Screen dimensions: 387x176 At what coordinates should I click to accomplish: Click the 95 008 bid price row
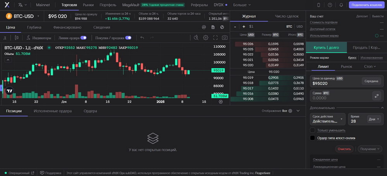click(268, 99)
